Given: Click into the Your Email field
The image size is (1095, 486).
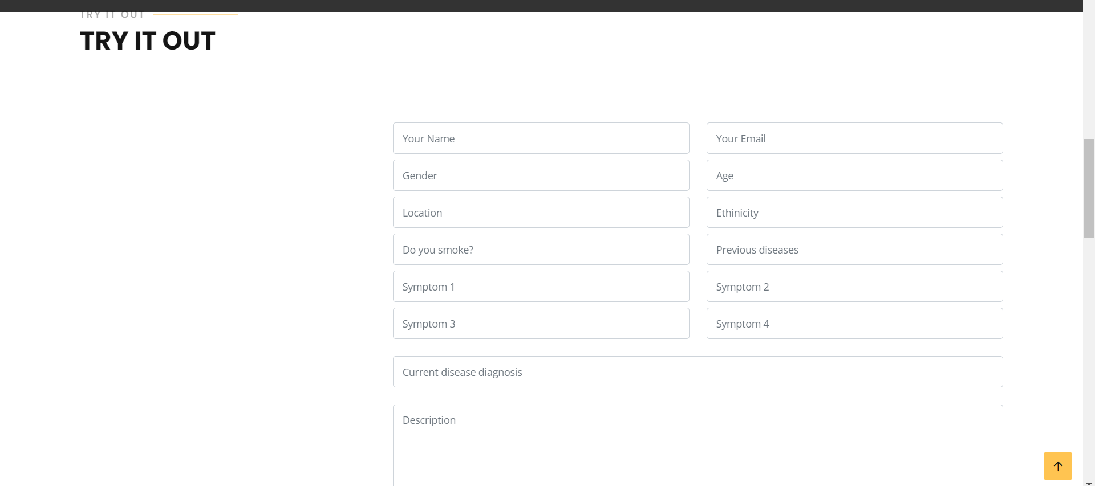Looking at the screenshot, I should (x=854, y=138).
